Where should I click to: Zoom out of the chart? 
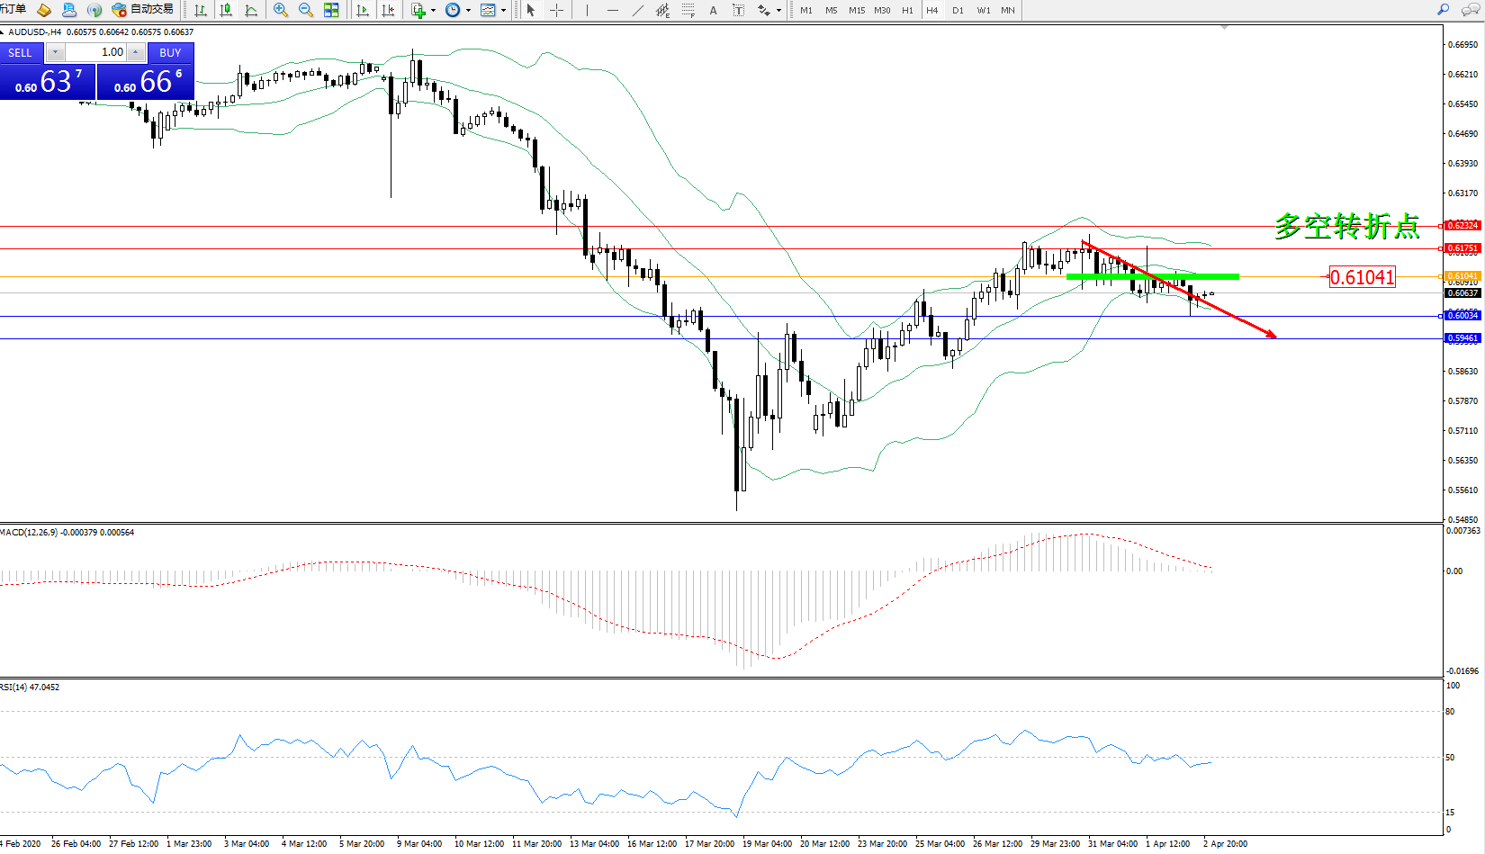[306, 10]
